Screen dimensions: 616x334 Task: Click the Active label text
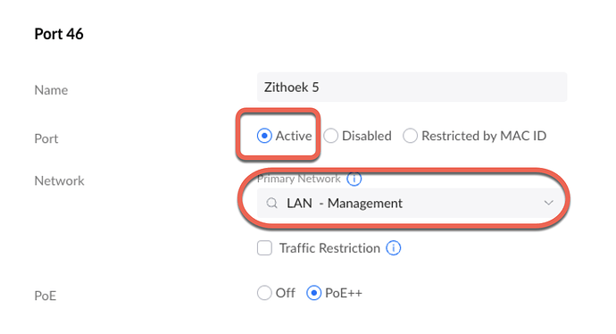pos(294,136)
